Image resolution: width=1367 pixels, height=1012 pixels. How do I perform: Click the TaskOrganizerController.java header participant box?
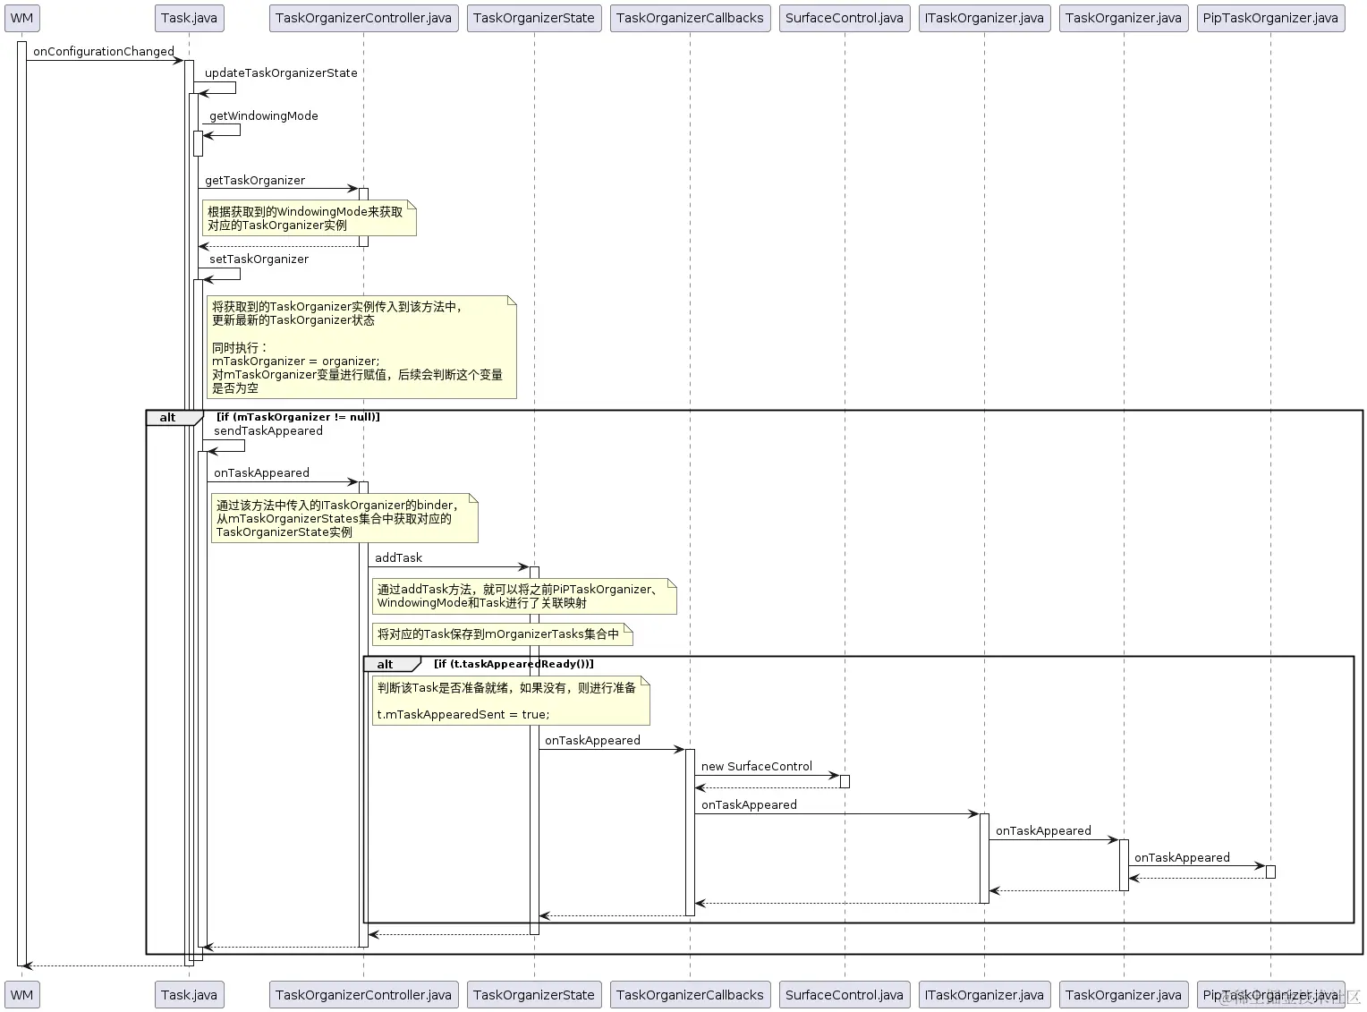coord(363,18)
